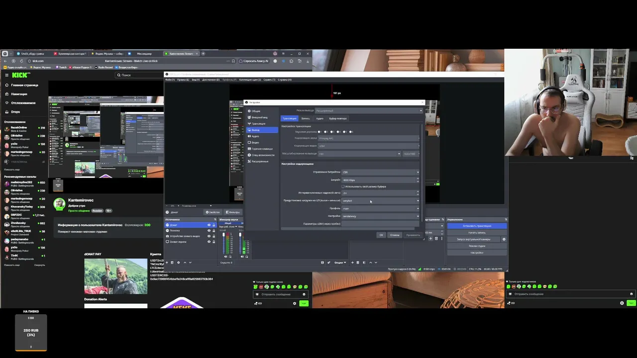Click Отмена in the settings dialog

tap(395, 235)
